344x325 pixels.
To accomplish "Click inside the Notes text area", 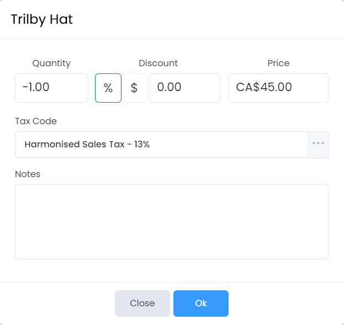I will coord(171,221).
